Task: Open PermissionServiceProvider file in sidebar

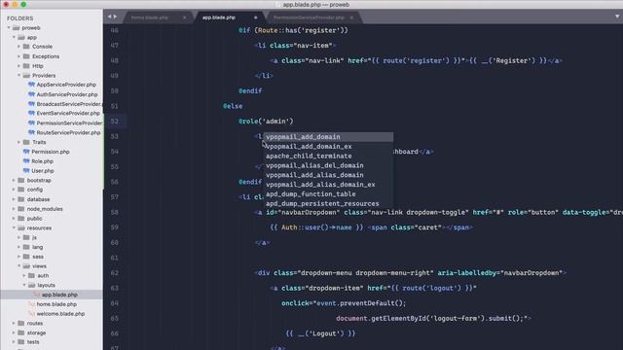Action: (69, 123)
